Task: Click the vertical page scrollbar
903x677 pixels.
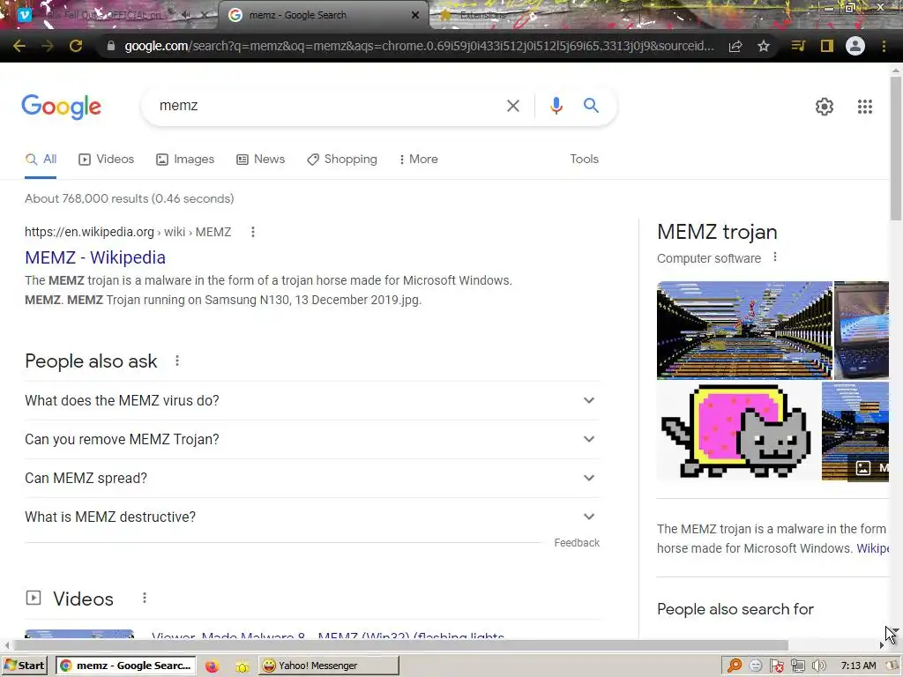Action: 896,147
